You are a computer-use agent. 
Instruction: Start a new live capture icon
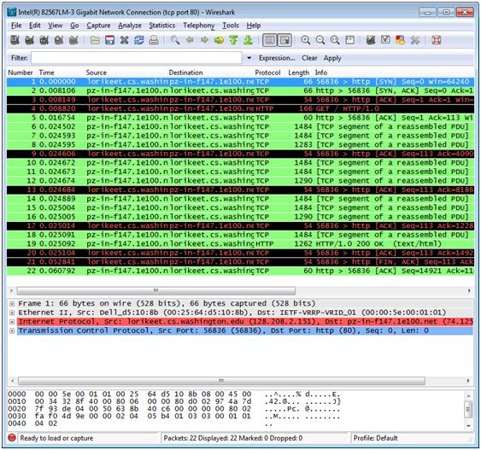coord(44,40)
